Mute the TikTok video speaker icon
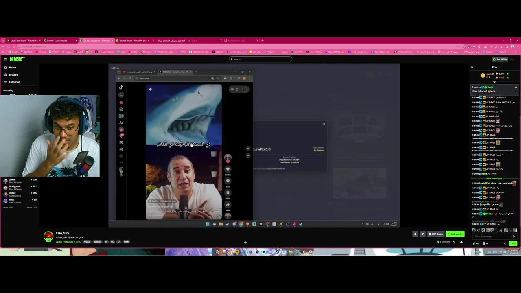The height and width of the screenshot is (293, 521). tap(150, 89)
